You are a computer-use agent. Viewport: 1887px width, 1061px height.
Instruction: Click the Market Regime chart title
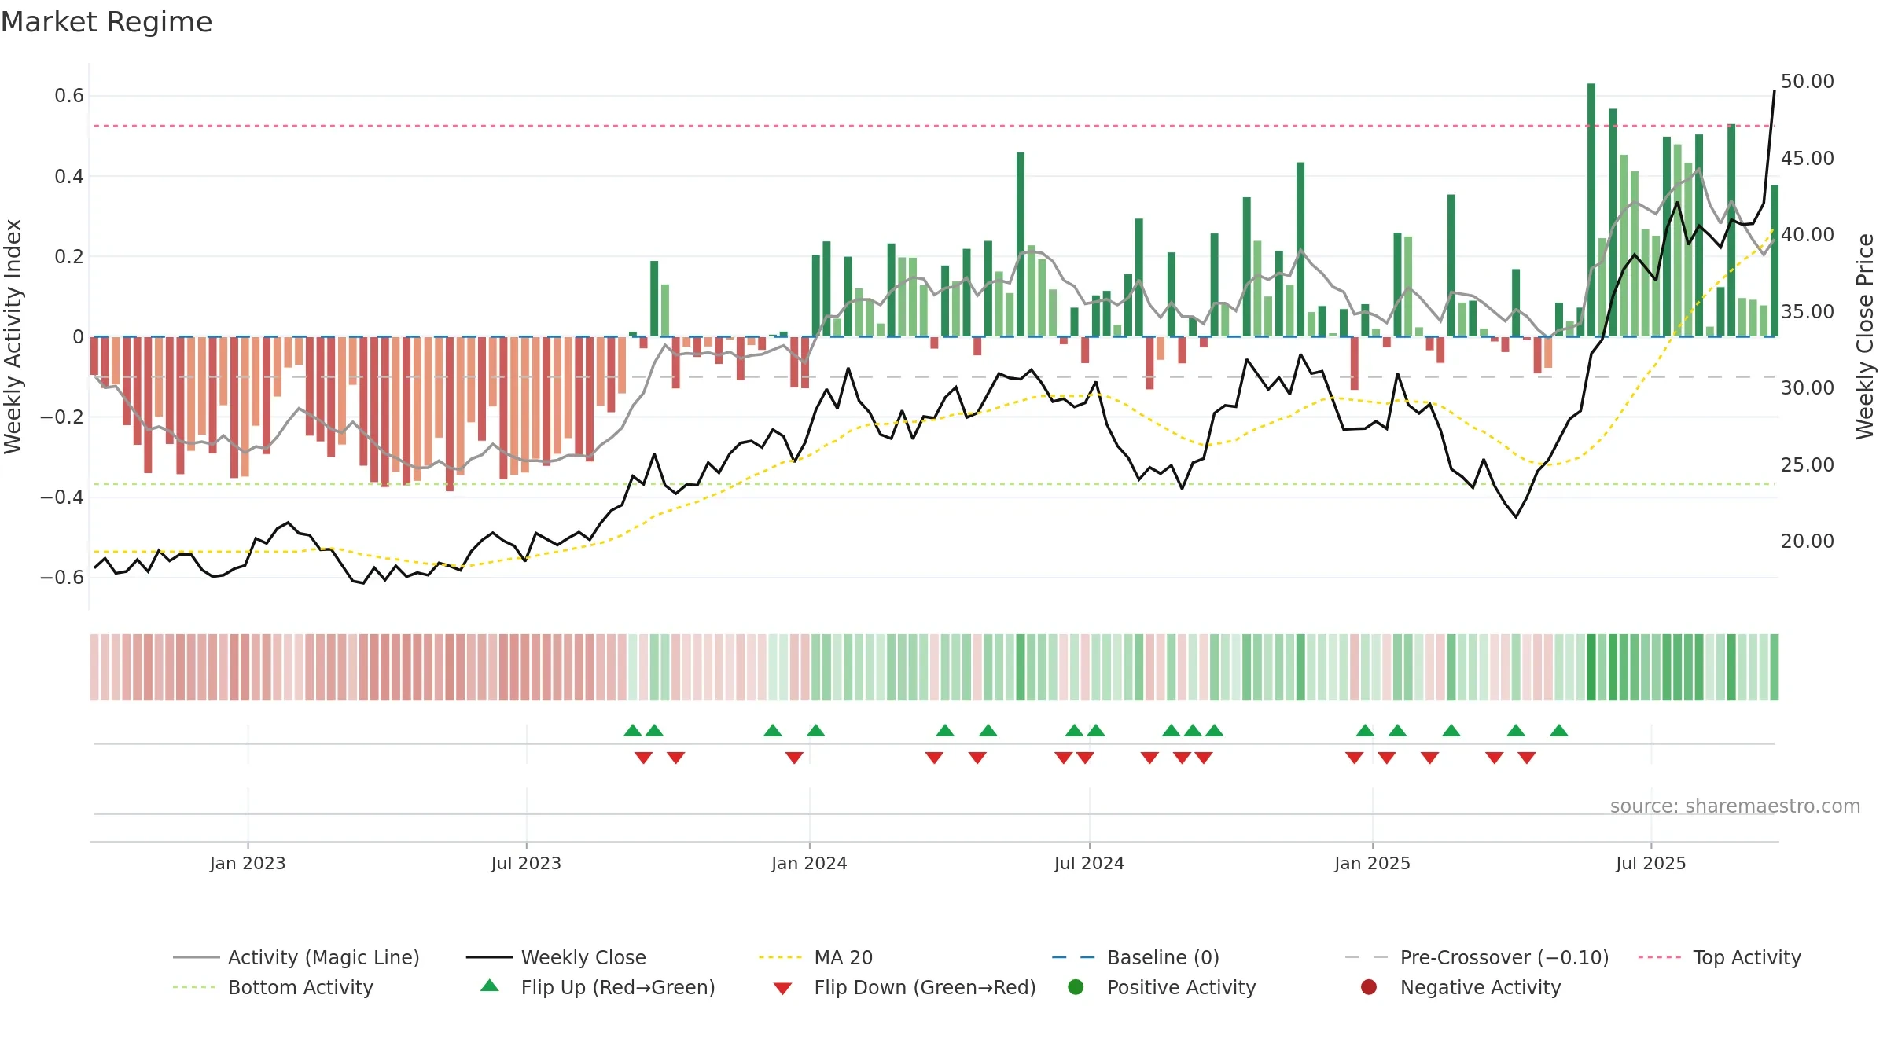pyautogui.click(x=106, y=22)
